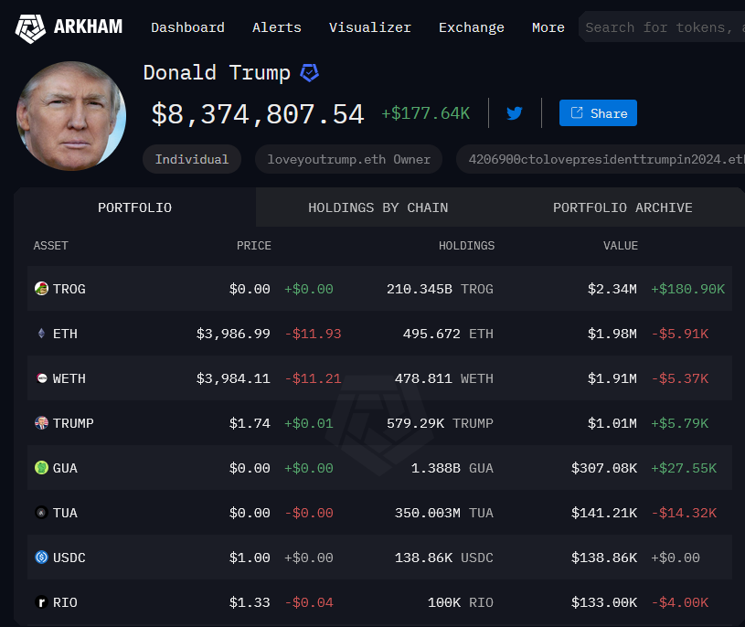The height and width of the screenshot is (627, 745).
Task: Click the blue USDC token icon
Action: pos(41,558)
